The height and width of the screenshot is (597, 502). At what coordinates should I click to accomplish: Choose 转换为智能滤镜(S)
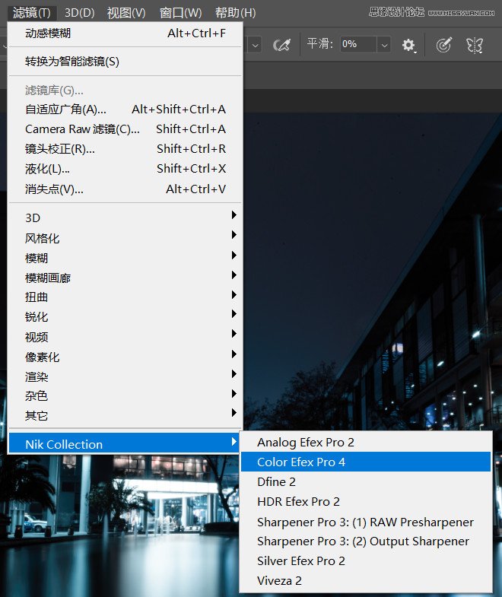coord(125,62)
